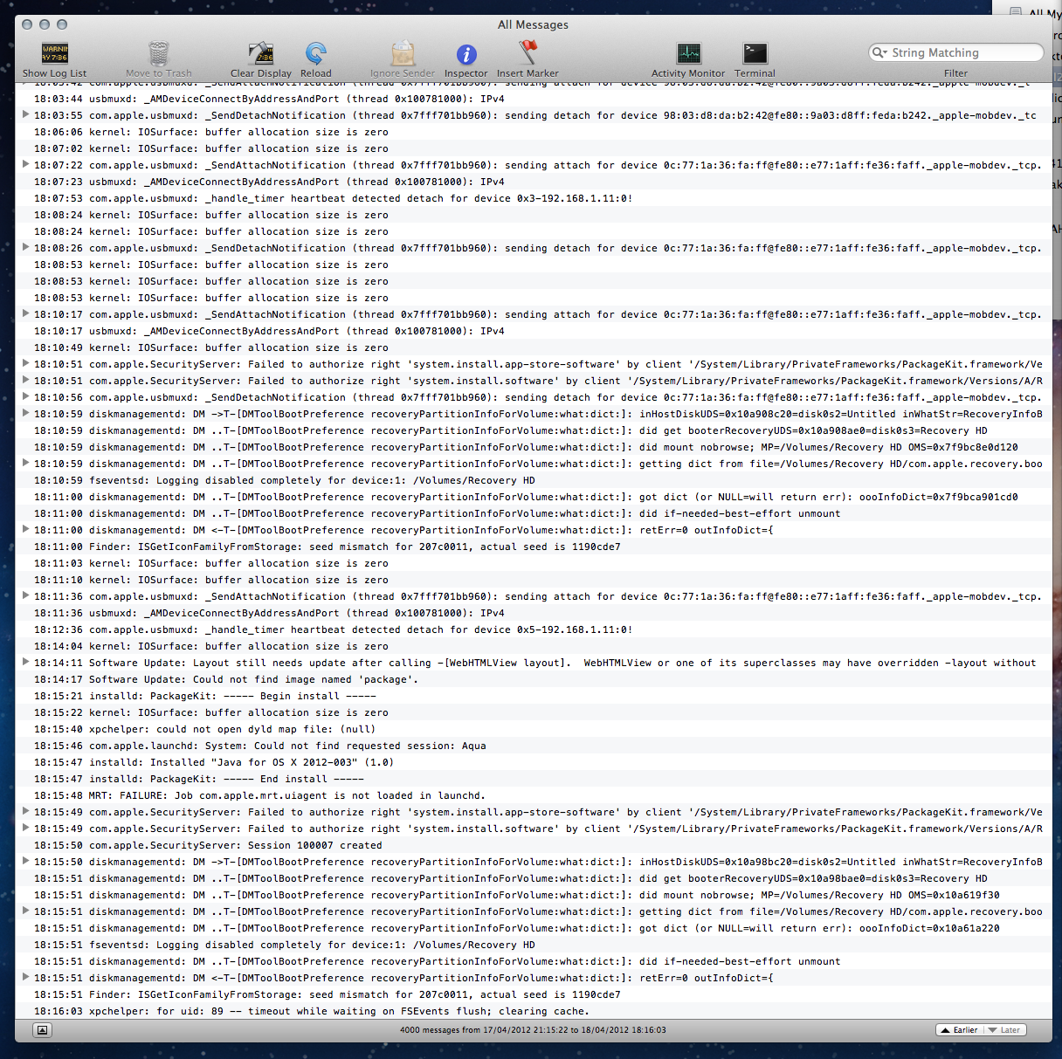This screenshot has height=1059, width=1062.
Task: Select 'PackageKit: ----- Begin install' row
Action: 534,696
